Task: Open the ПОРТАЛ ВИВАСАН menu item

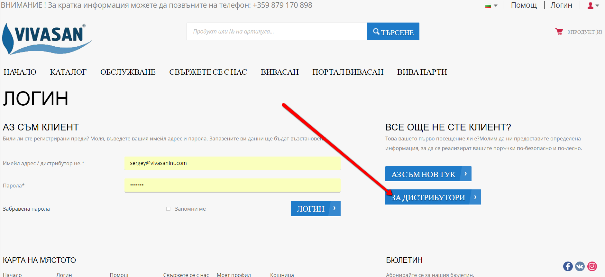Action: coord(348,72)
